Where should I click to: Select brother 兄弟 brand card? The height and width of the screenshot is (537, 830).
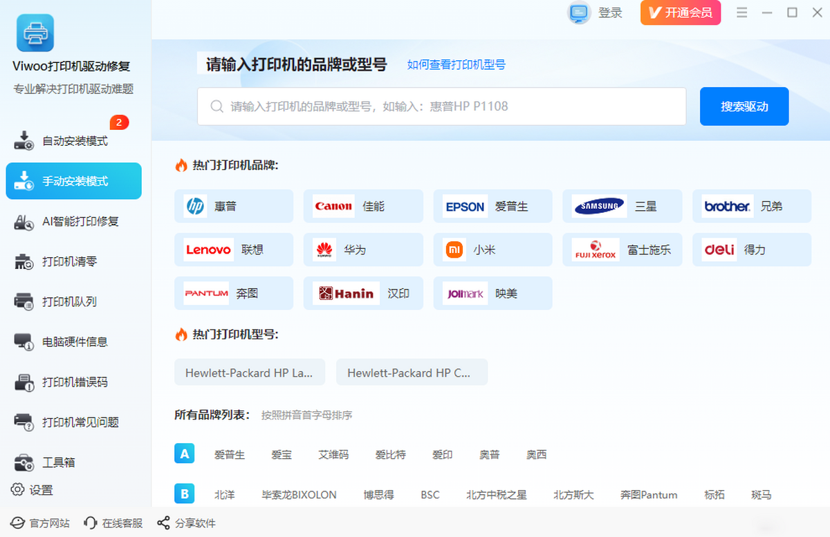(752, 206)
